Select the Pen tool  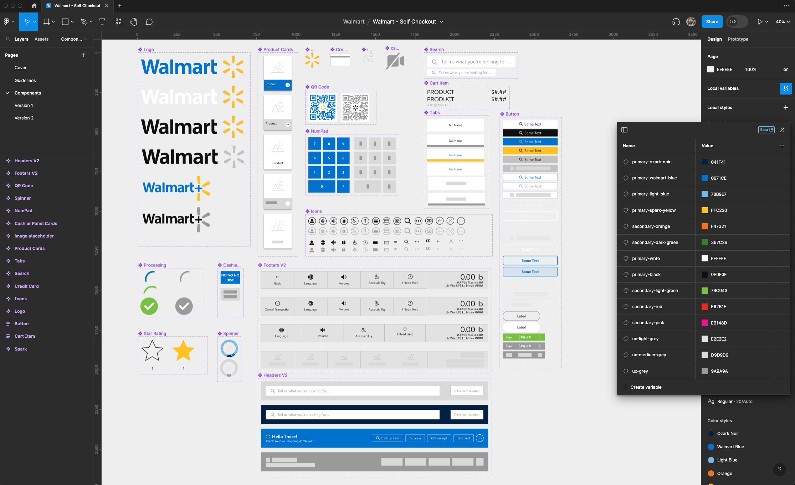84,22
